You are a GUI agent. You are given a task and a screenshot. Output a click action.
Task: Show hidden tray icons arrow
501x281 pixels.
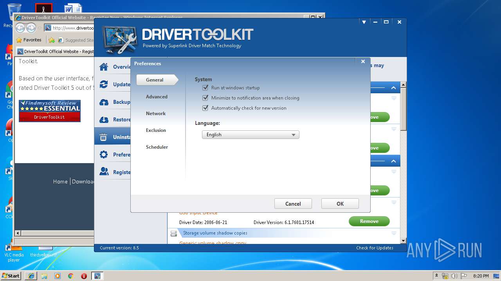436,276
